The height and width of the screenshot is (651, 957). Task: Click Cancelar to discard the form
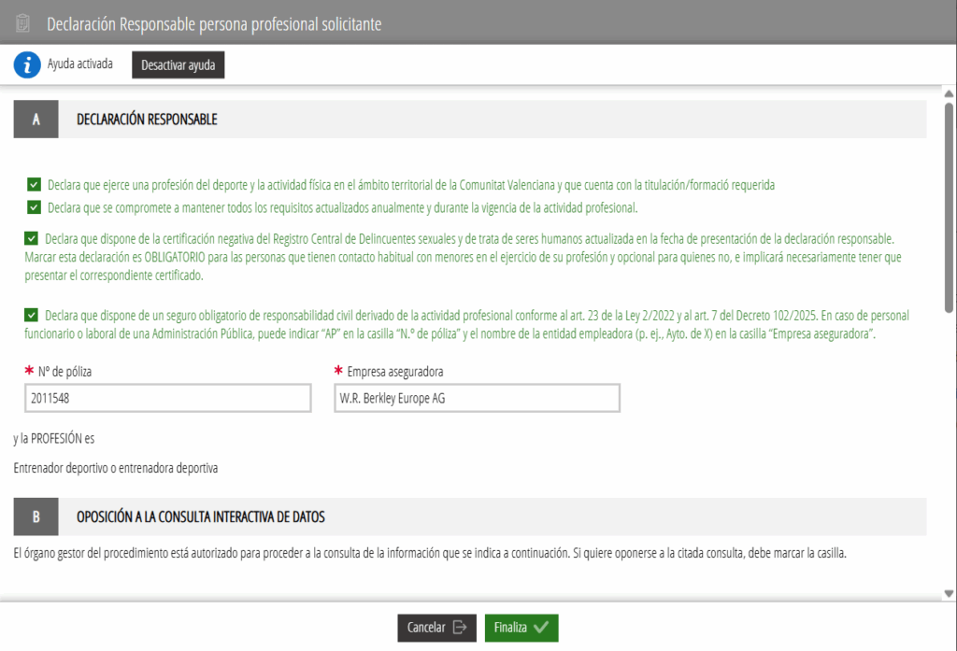tap(436, 628)
